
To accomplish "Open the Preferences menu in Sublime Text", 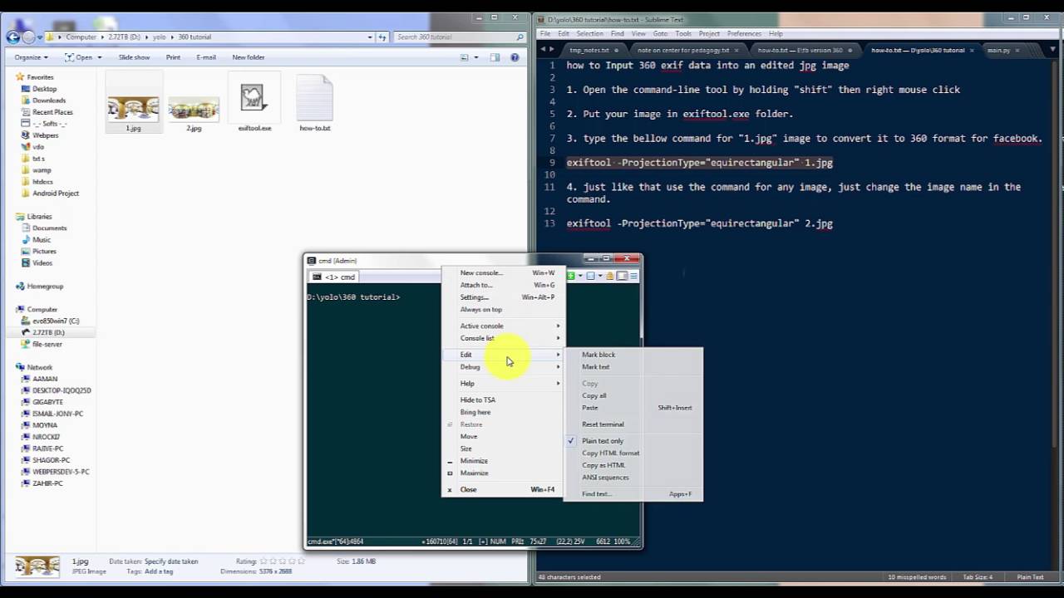I will 743,34.
